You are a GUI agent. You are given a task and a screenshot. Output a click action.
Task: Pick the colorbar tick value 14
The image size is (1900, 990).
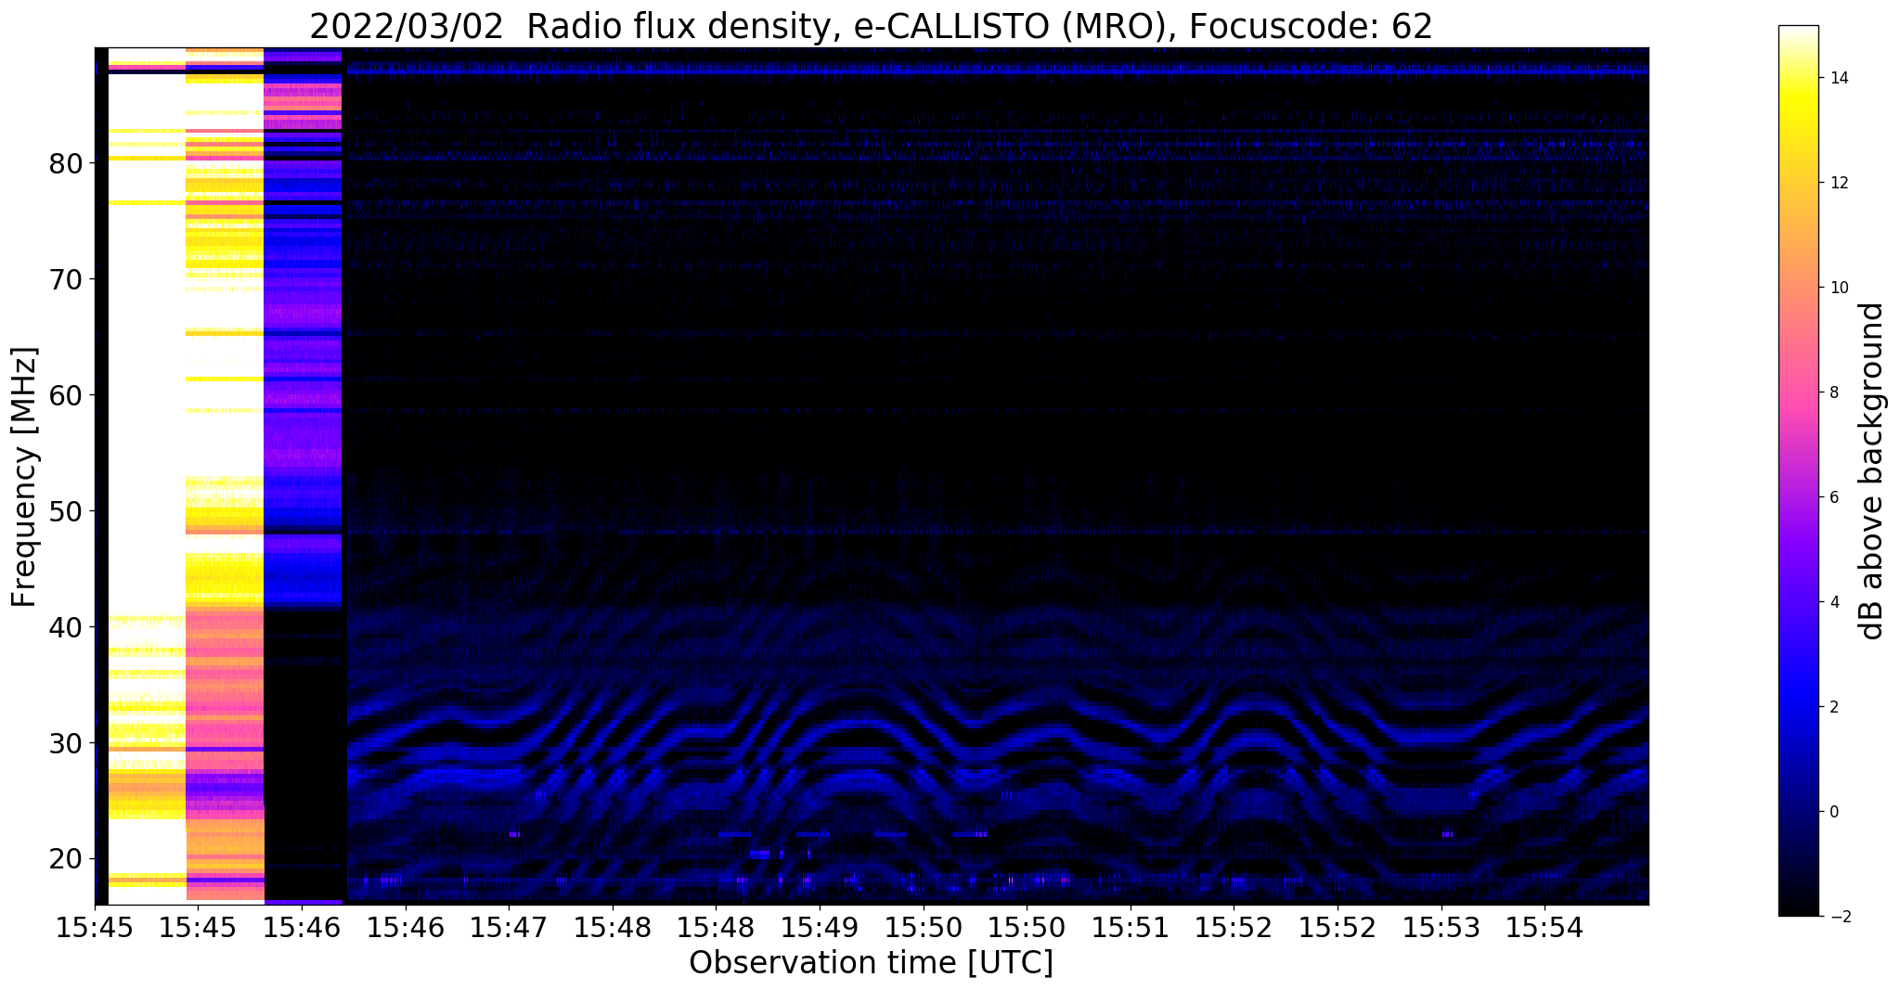[1838, 78]
